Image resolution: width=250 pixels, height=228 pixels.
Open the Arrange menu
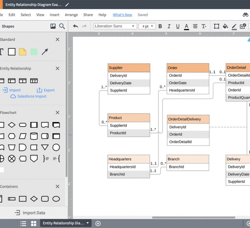tap(71, 15)
